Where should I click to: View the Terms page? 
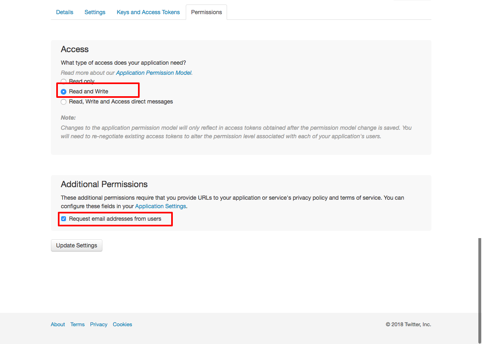pos(77,324)
